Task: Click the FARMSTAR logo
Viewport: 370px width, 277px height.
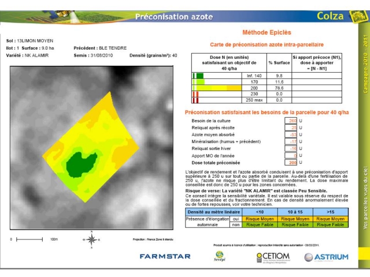Action: point(165,256)
